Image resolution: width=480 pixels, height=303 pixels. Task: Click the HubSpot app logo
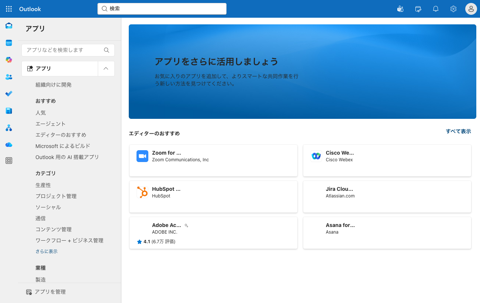click(142, 192)
